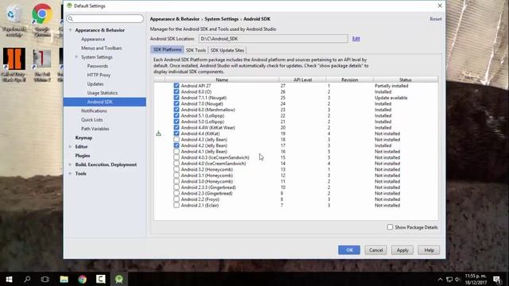The width and height of the screenshot is (509, 286).
Task: Open the Google Chrome desktop shortcut
Action: [x=42, y=19]
